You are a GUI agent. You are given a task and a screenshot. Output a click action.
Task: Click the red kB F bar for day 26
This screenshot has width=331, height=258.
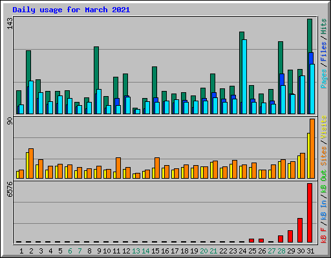261,241
